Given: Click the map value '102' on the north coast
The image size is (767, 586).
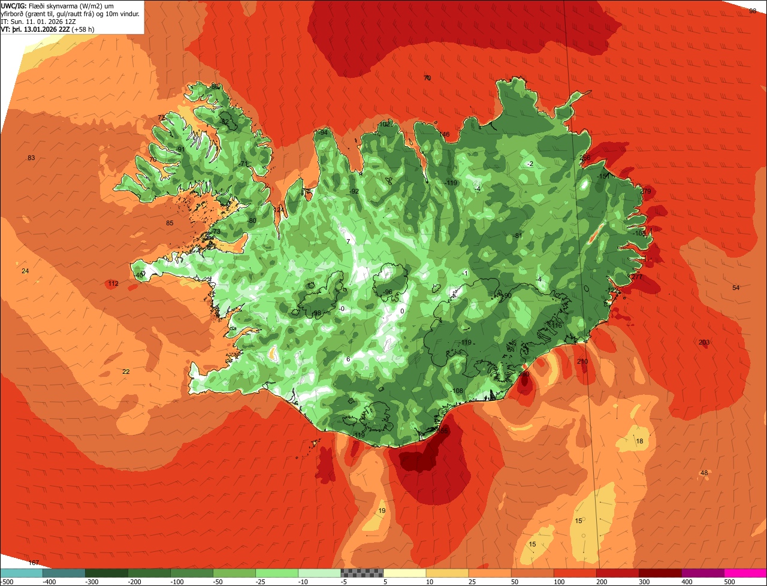Looking at the screenshot, I should click(384, 123).
